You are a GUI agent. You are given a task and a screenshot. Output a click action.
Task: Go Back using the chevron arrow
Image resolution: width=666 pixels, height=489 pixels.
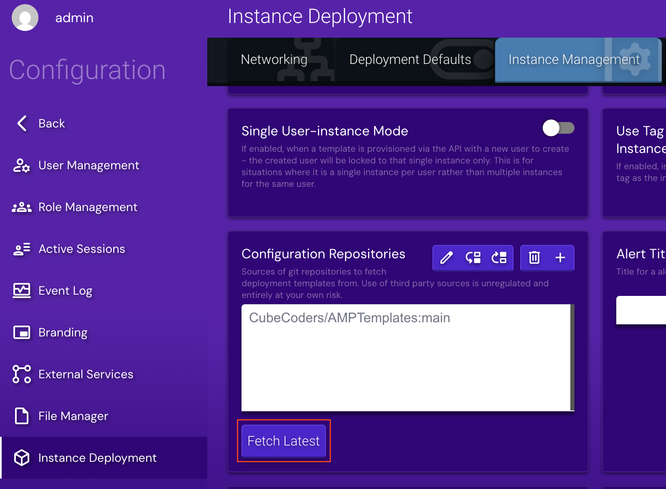point(22,123)
